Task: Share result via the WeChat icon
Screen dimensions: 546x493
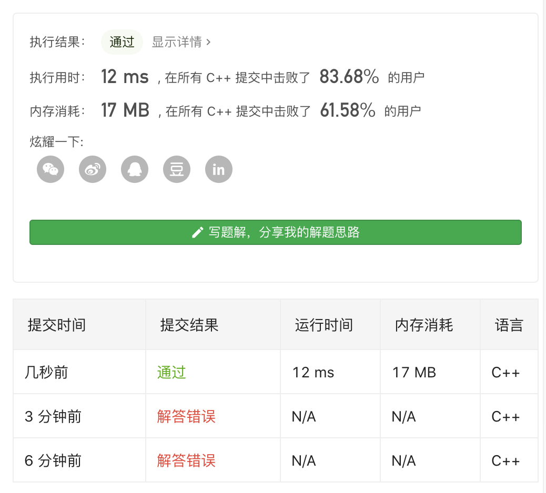Action: tap(50, 170)
